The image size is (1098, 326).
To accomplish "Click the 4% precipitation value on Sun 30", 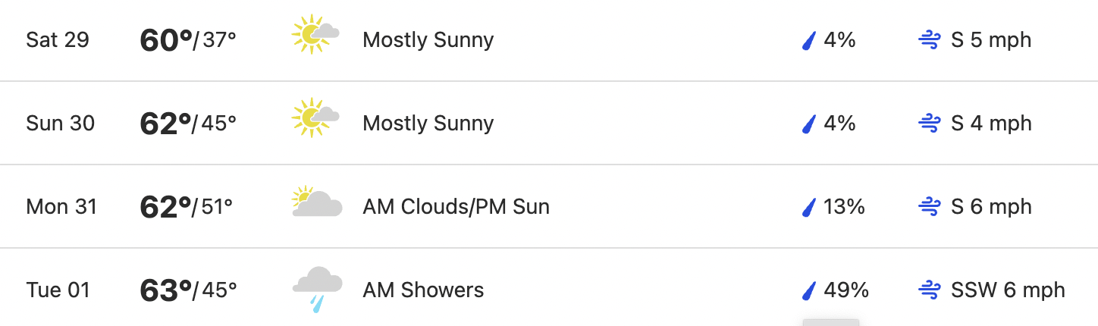I will [839, 124].
